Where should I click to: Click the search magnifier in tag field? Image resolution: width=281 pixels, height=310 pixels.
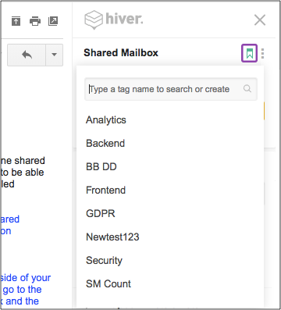(x=247, y=89)
